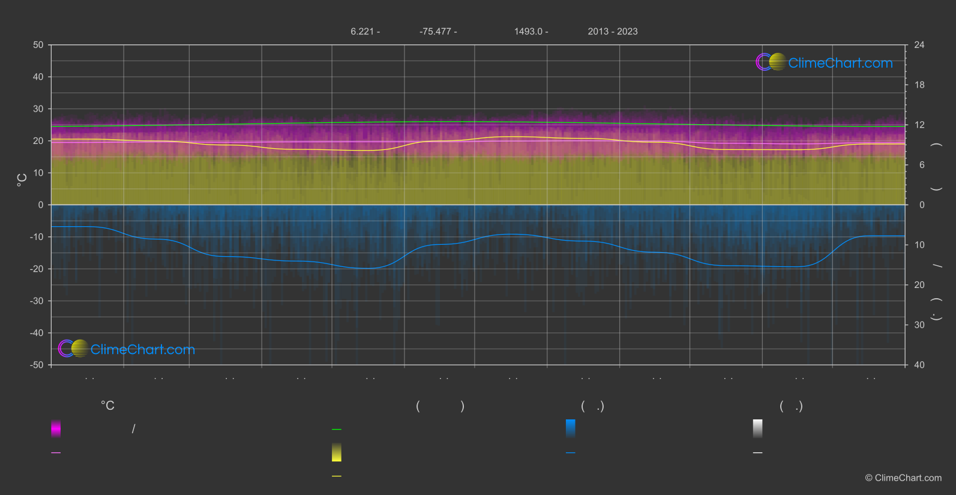956x495 pixels.
Task: Toggle the white line legend entry
Action: click(x=758, y=453)
